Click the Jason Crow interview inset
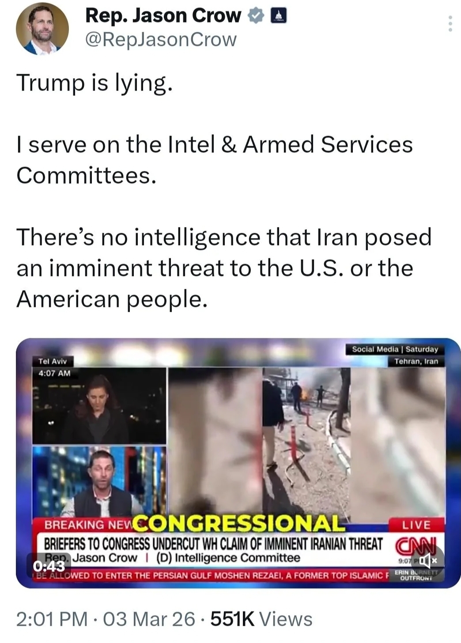This screenshot has height=643, width=461. coord(99,481)
